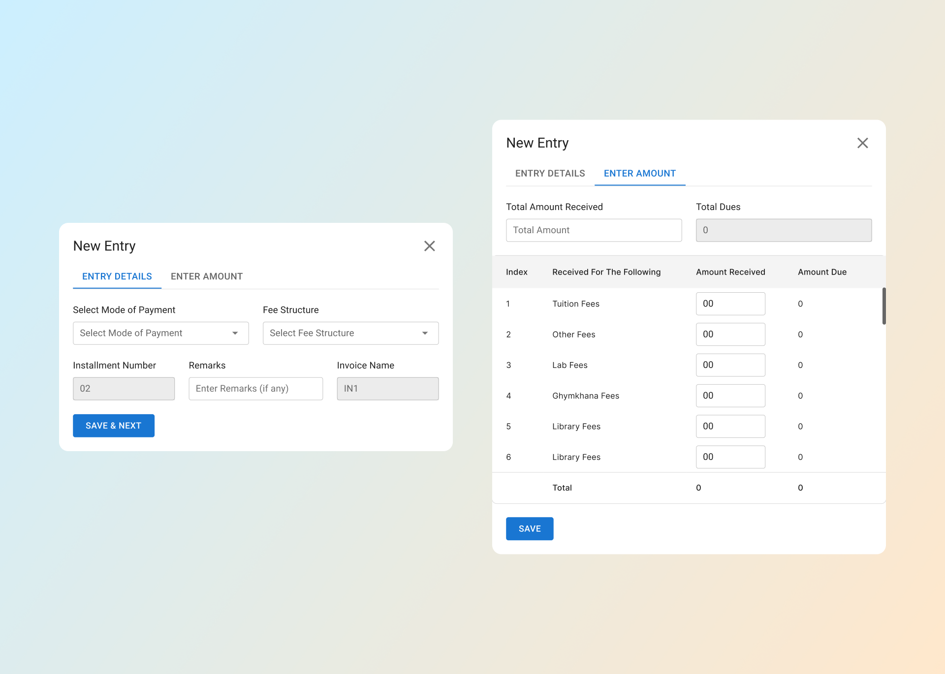945x674 pixels.
Task: Click the Total Amount Received label
Action: [x=554, y=207]
